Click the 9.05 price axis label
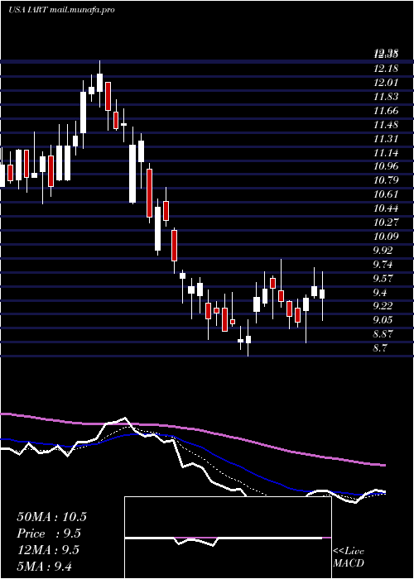Image resolution: width=414 pixels, height=579 pixels. (383, 320)
